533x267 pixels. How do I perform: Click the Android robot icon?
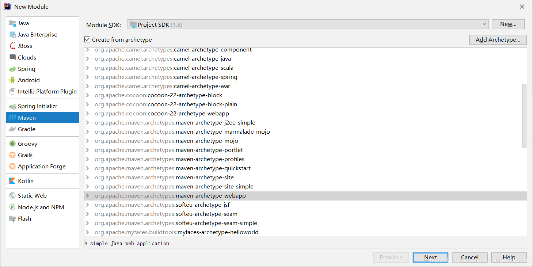(x=12, y=80)
